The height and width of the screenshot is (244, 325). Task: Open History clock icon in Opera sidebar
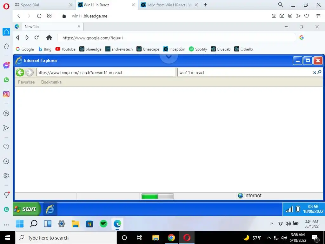pos(6,161)
